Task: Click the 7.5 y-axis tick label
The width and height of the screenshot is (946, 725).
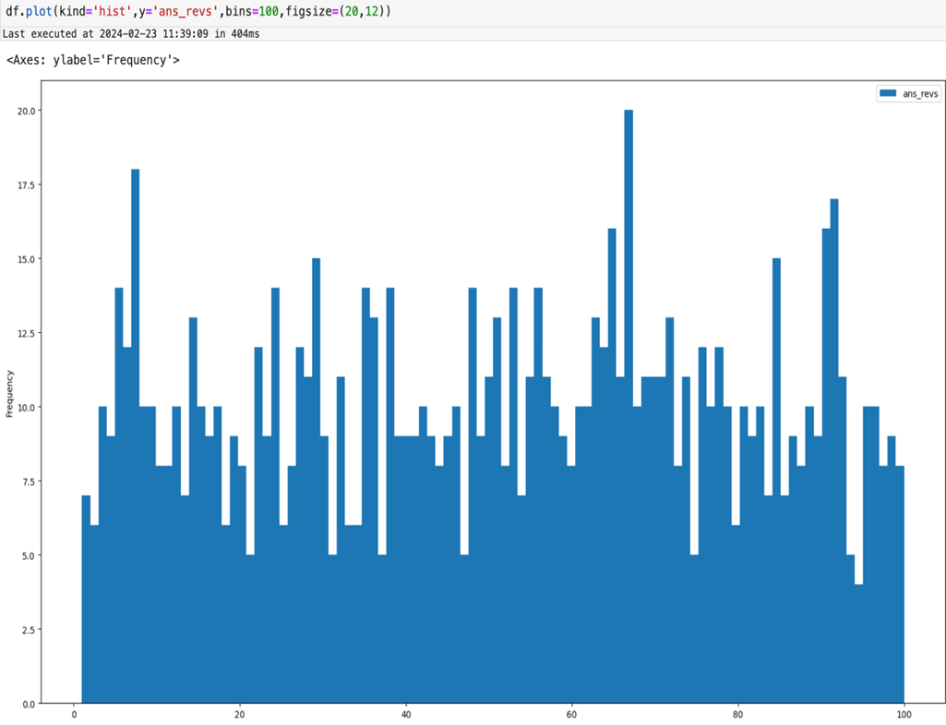Action: 29,481
